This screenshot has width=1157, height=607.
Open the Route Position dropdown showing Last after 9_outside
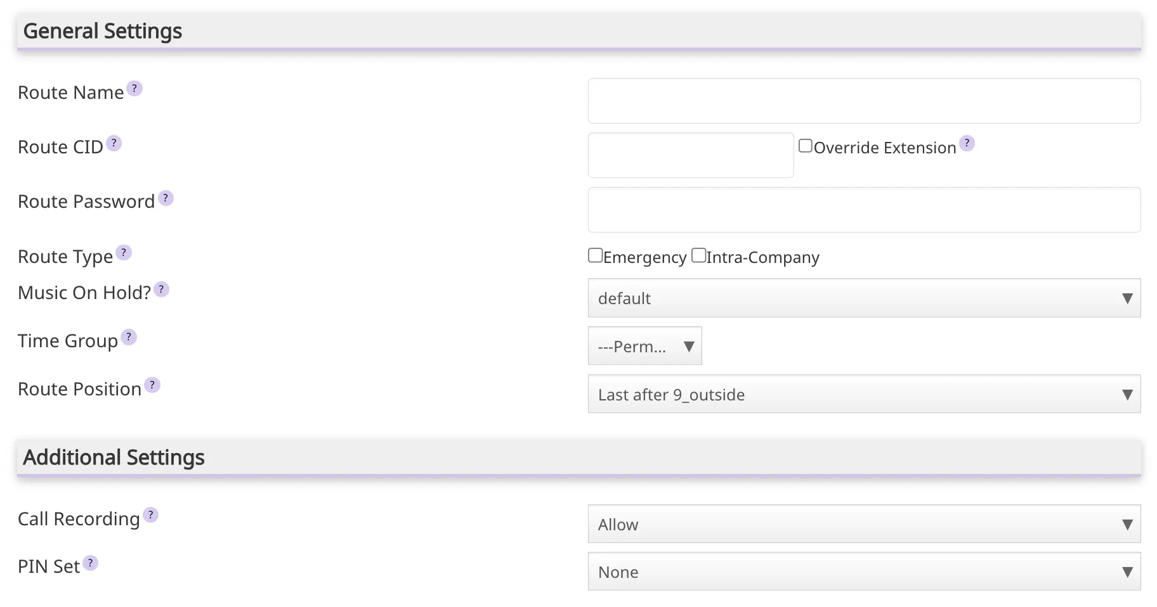point(865,394)
